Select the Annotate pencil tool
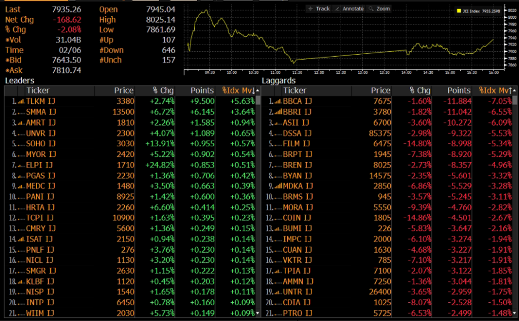Image resolution: width=519 pixels, height=321 pixels. (x=350, y=9)
